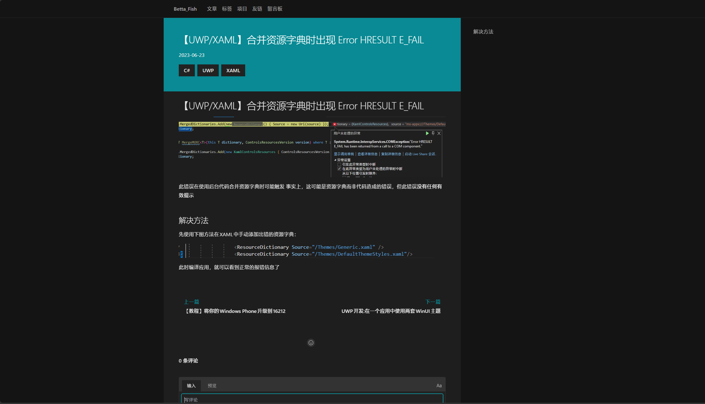Go to the 项目 page
705x404 pixels.
[x=242, y=9]
